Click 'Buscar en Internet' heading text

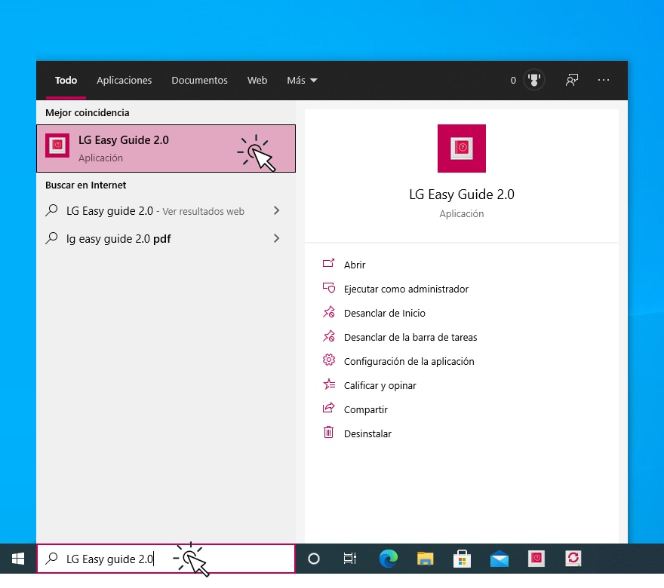pyautogui.click(x=85, y=185)
